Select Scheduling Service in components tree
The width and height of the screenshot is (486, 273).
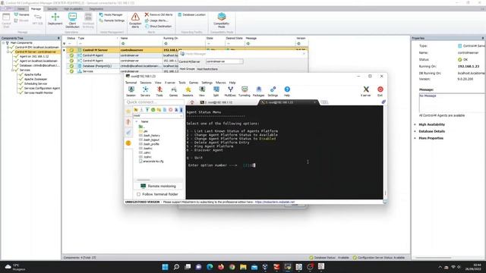tap(36, 83)
